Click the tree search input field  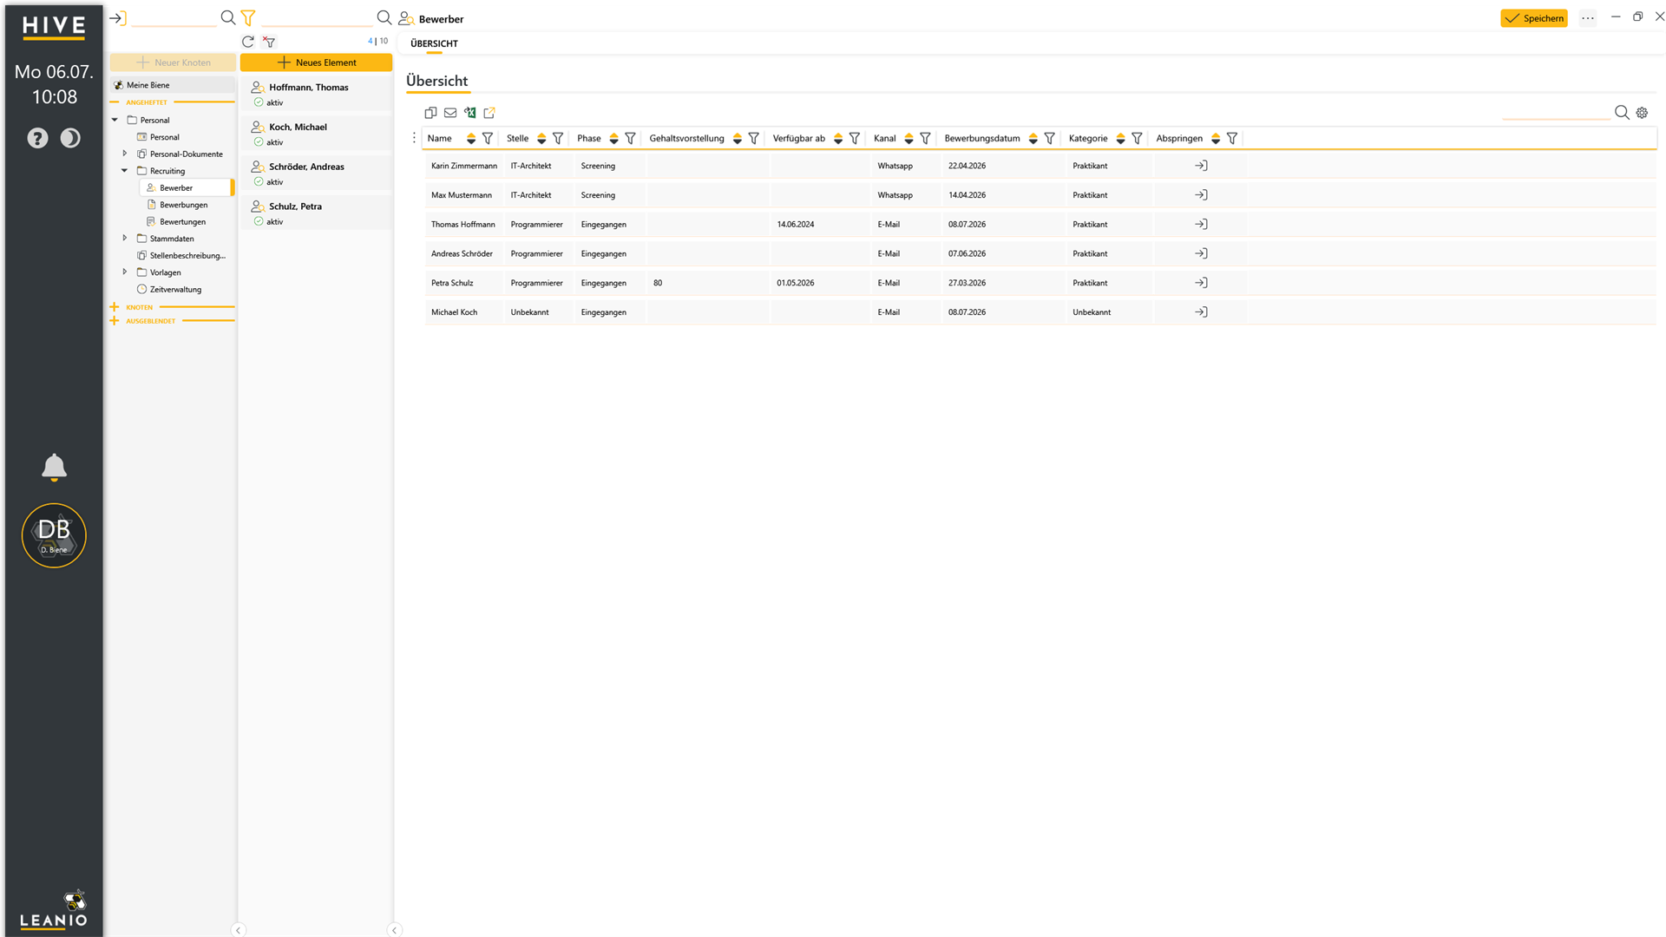(174, 17)
